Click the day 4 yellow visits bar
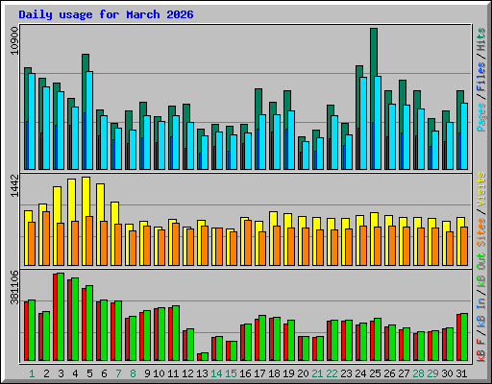Screen dimensions: 492x384 click(71, 200)
